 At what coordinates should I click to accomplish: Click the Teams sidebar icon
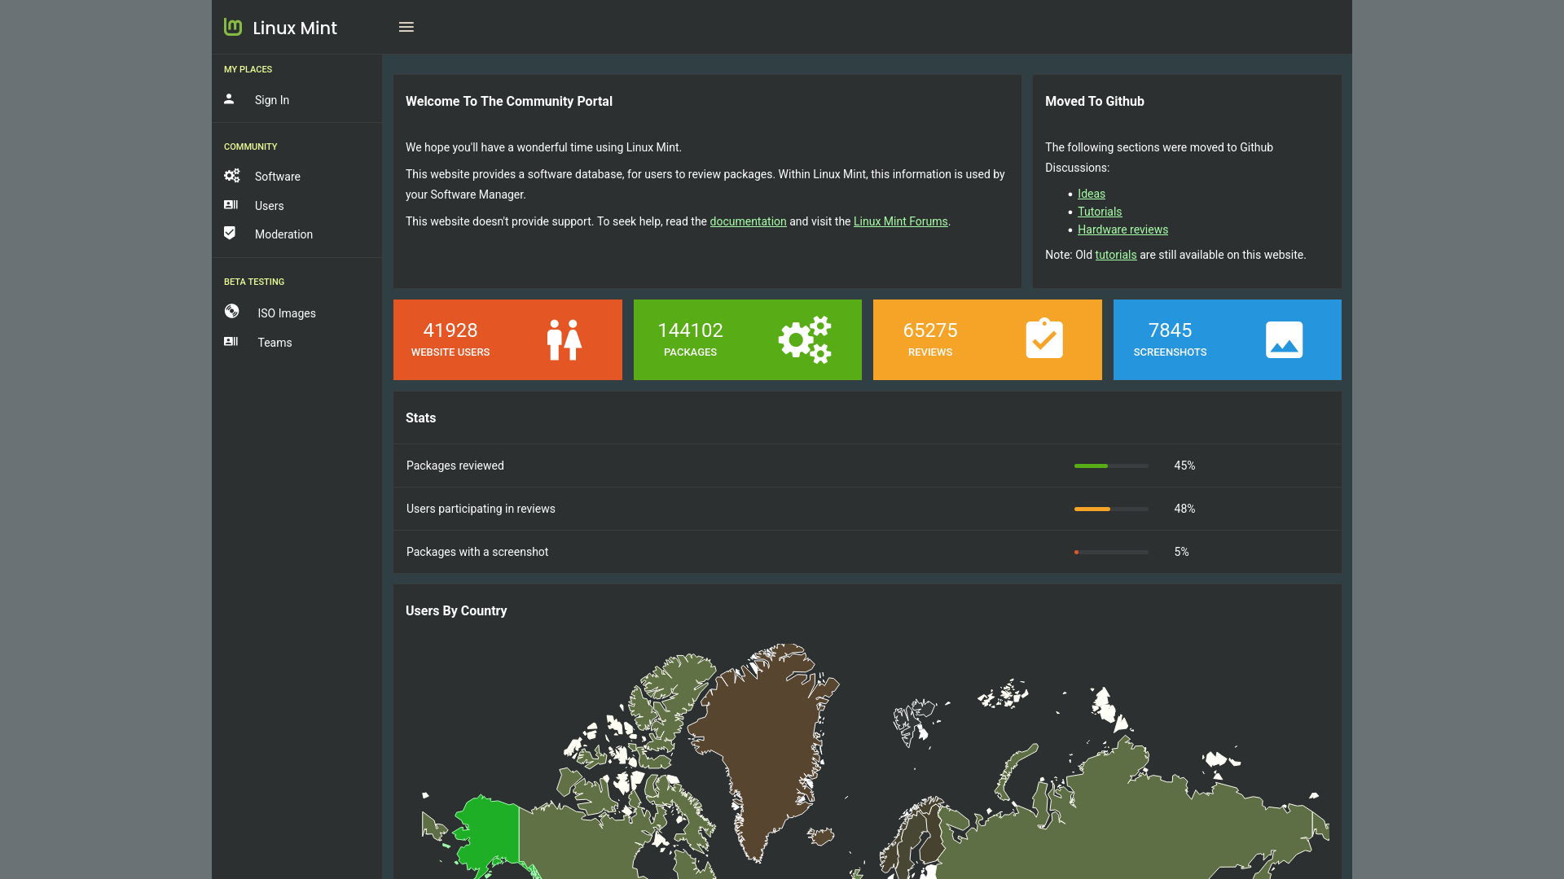(231, 342)
